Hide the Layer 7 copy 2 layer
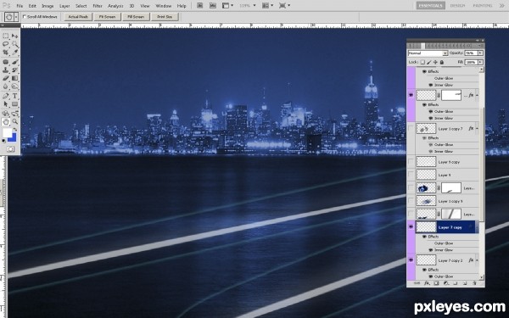509x318 pixels. (411, 260)
